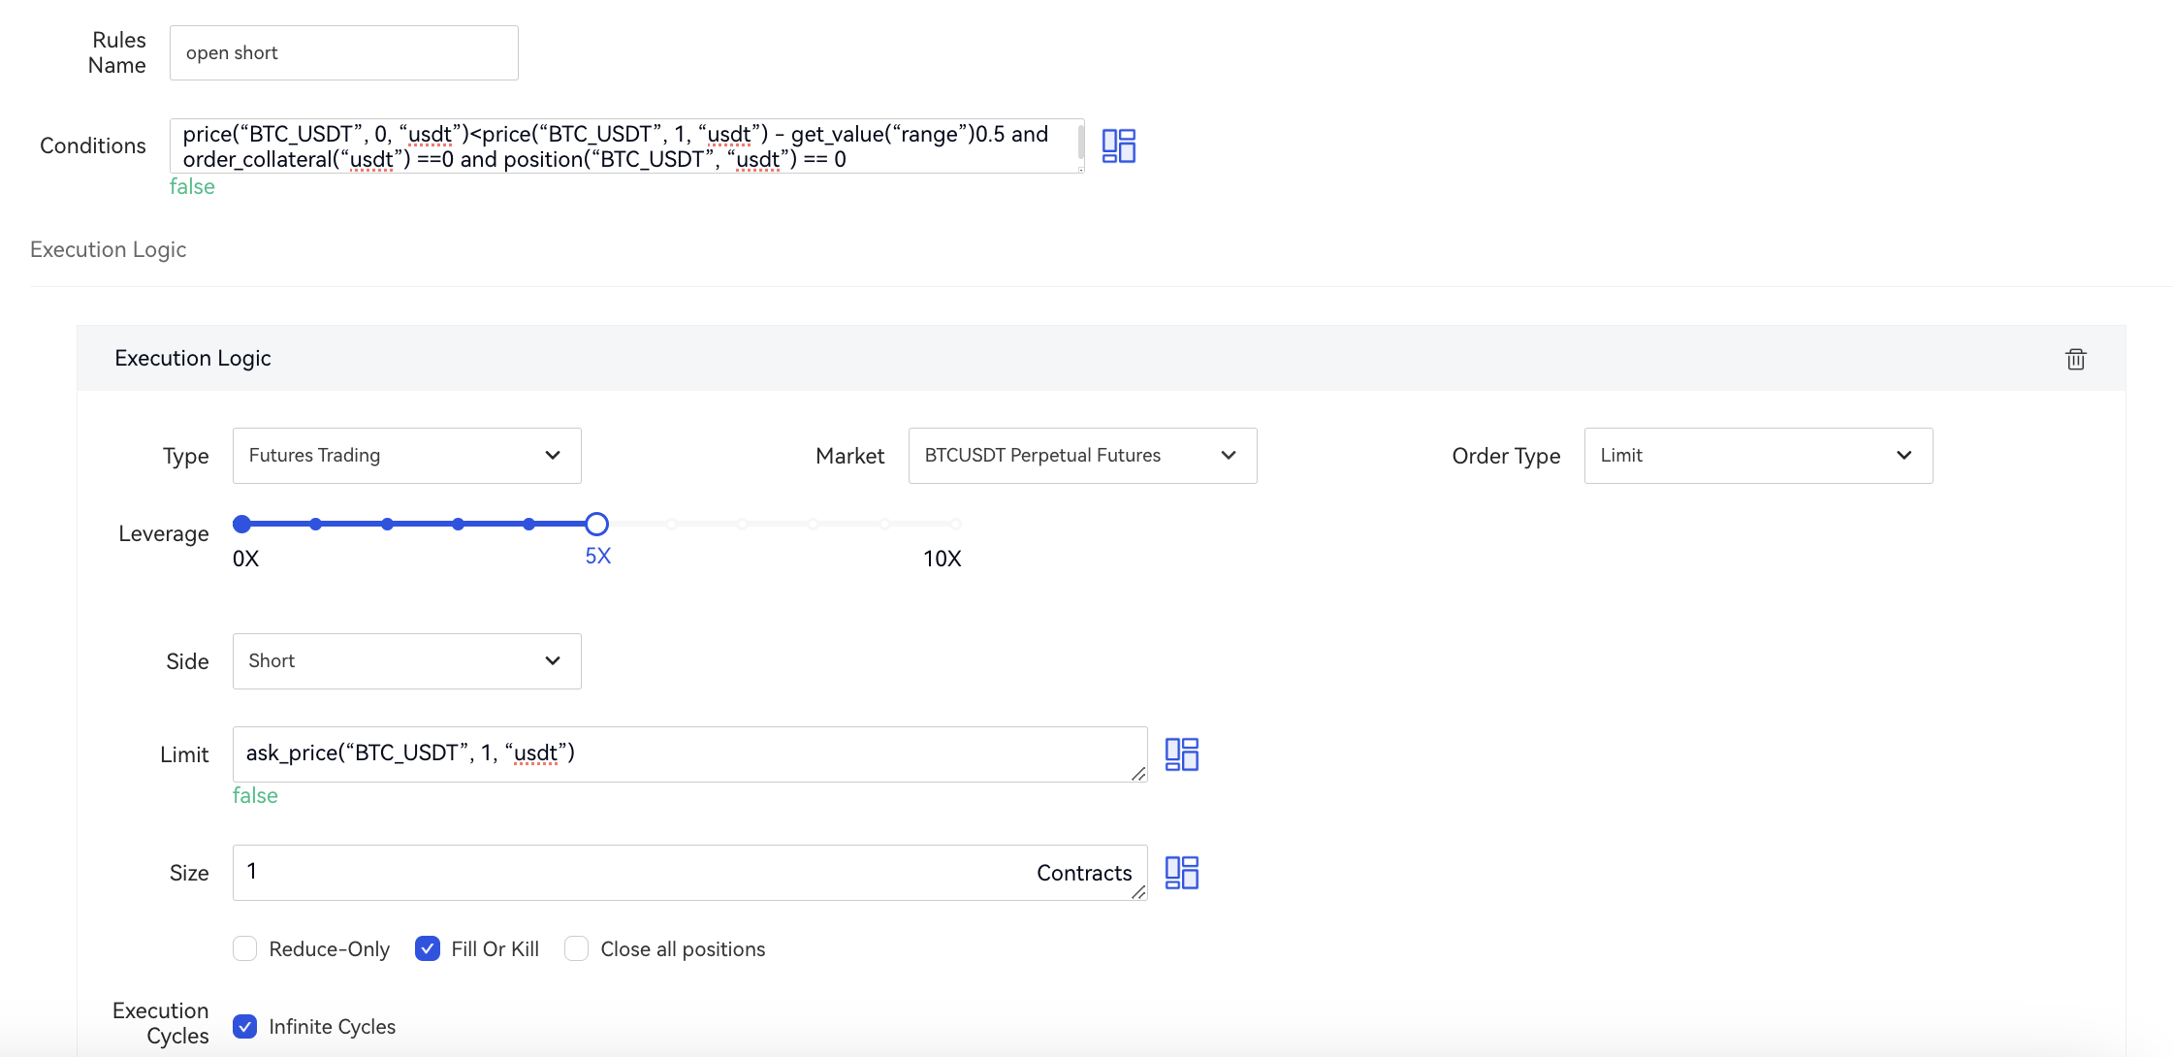Viewport: 2174px width, 1057px height.
Task: Click the Limit price expression field
Action: pos(679,753)
